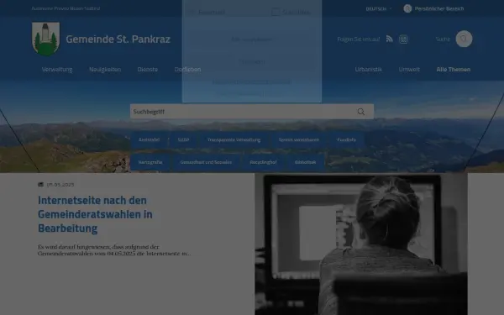Click the Amtstafel quick link

tap(149, 139)
